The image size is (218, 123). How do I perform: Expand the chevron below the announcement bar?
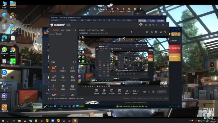coord(51,102)
